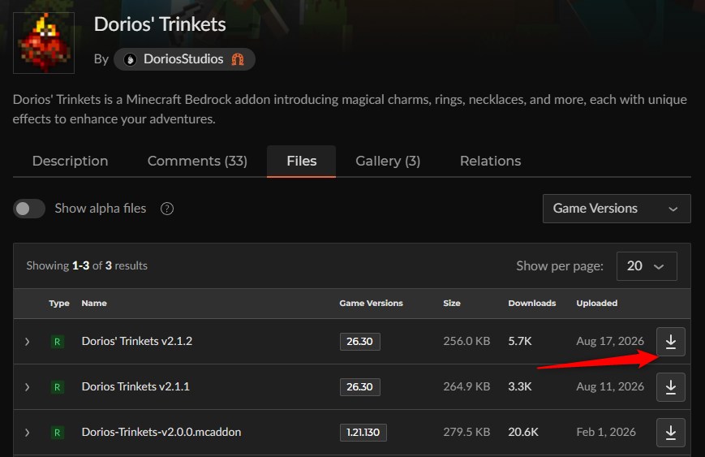This screenshot has height=457, width=705.
Task: Open the Comments (33) tab
Action: click(197, 161)
